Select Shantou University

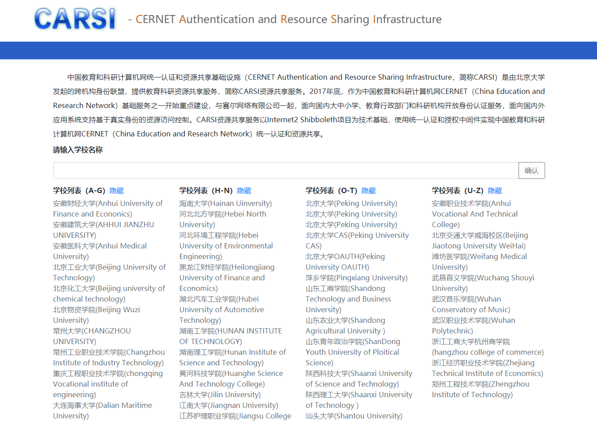(354, 416)
